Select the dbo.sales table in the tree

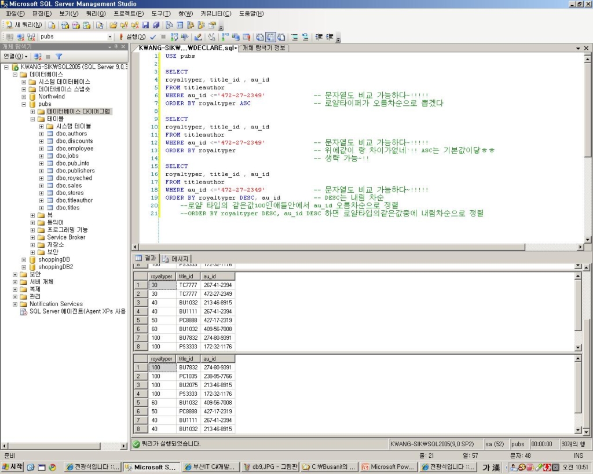pyautogui.click(x=69, y=185)
